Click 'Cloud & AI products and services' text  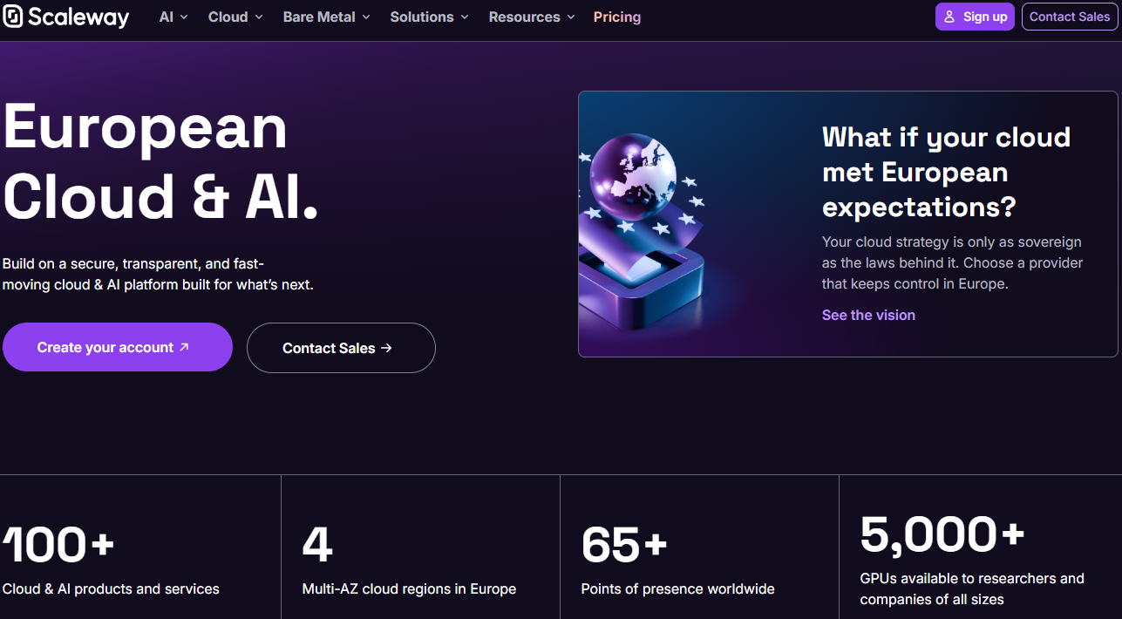[x=111, y=589]
